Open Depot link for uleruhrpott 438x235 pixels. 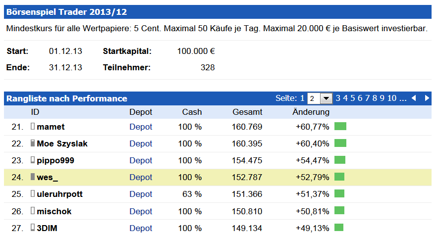pos(141,194)
